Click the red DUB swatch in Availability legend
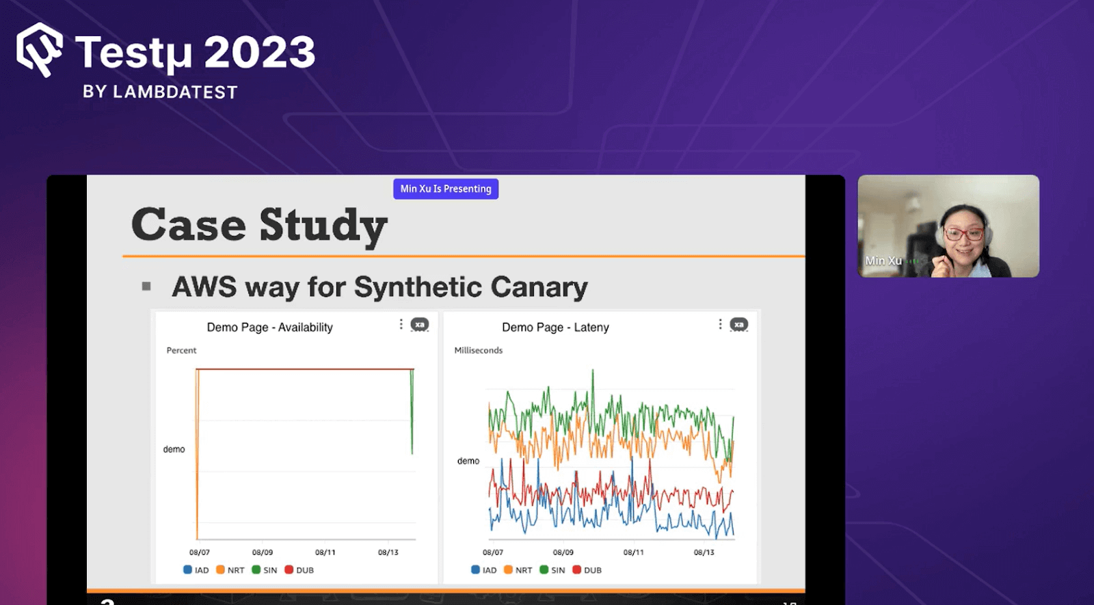Image resolution: width=1094 pixels, height=605 pixels. (289, 569)
